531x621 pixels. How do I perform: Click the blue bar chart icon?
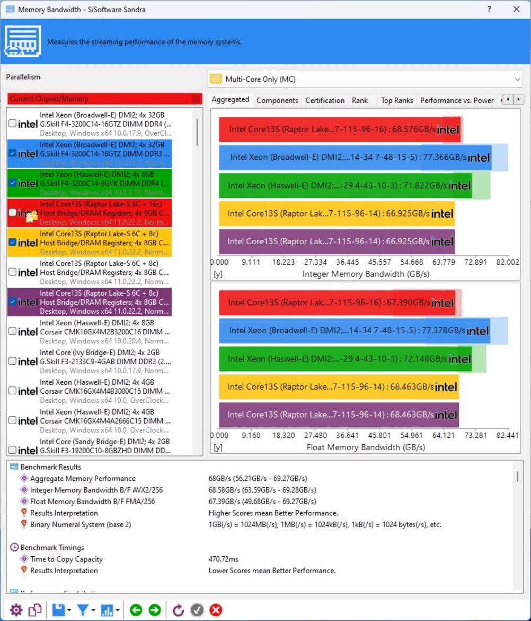107,610
